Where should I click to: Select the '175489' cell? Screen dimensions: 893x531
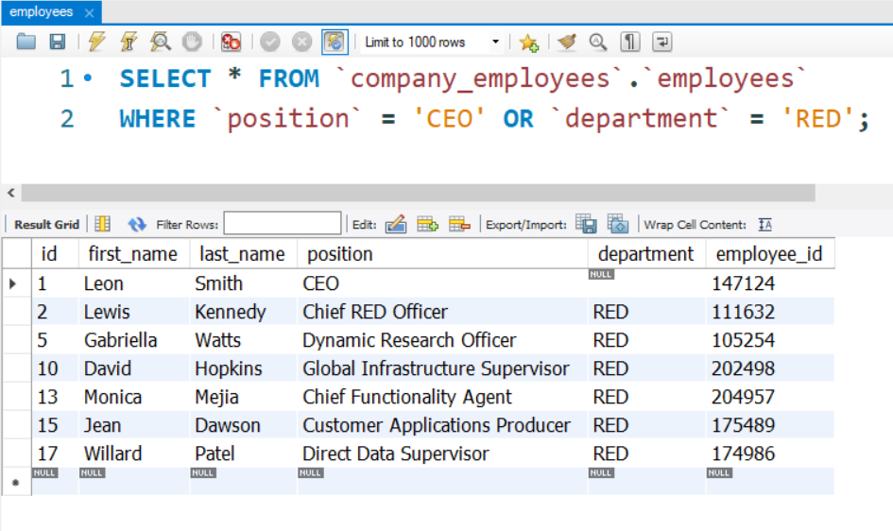coord(770,425)
